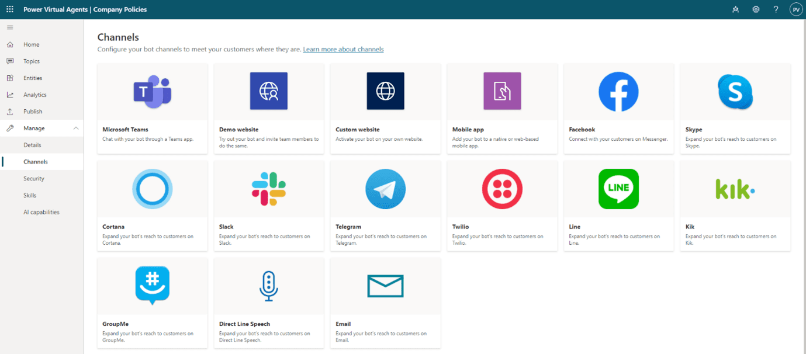Open Topics in the sidebar

(x=32, y=61)
